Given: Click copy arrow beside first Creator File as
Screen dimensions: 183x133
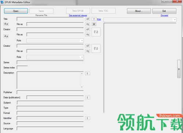Looking at the screenshot, I should (87, 35).
